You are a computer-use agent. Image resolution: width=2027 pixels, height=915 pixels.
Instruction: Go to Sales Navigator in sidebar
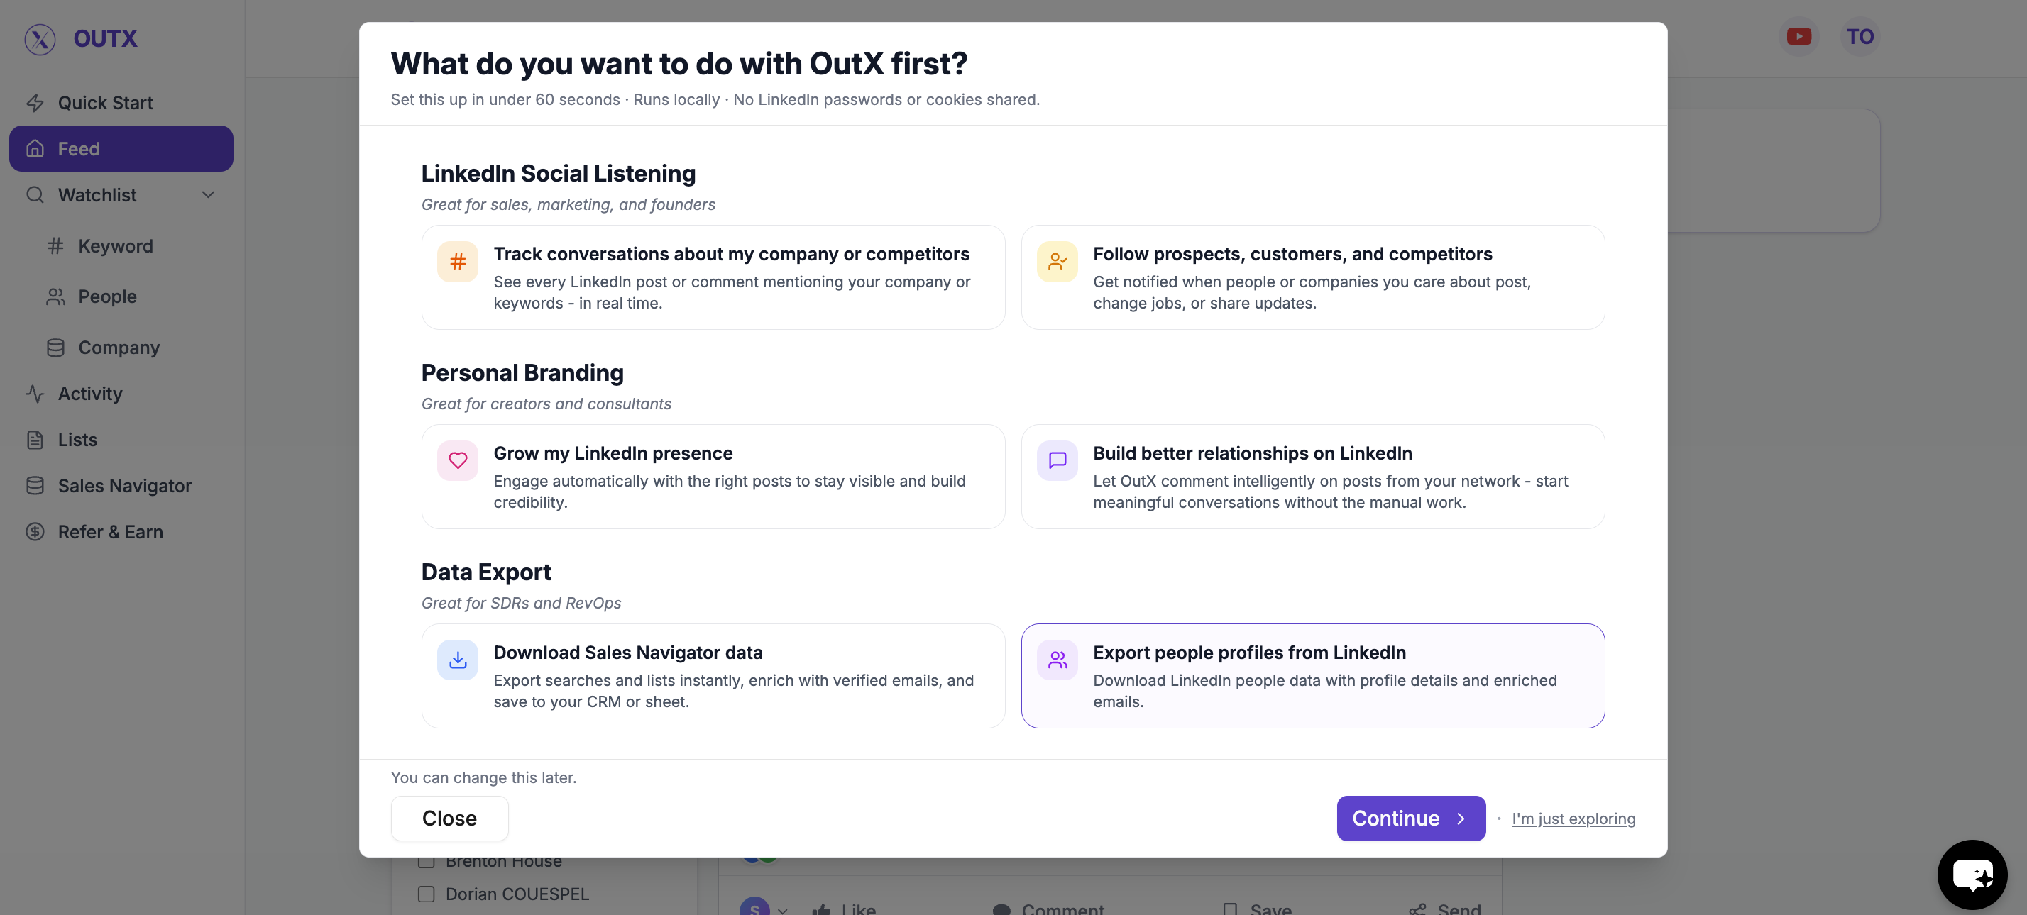(x=124, y=486)
